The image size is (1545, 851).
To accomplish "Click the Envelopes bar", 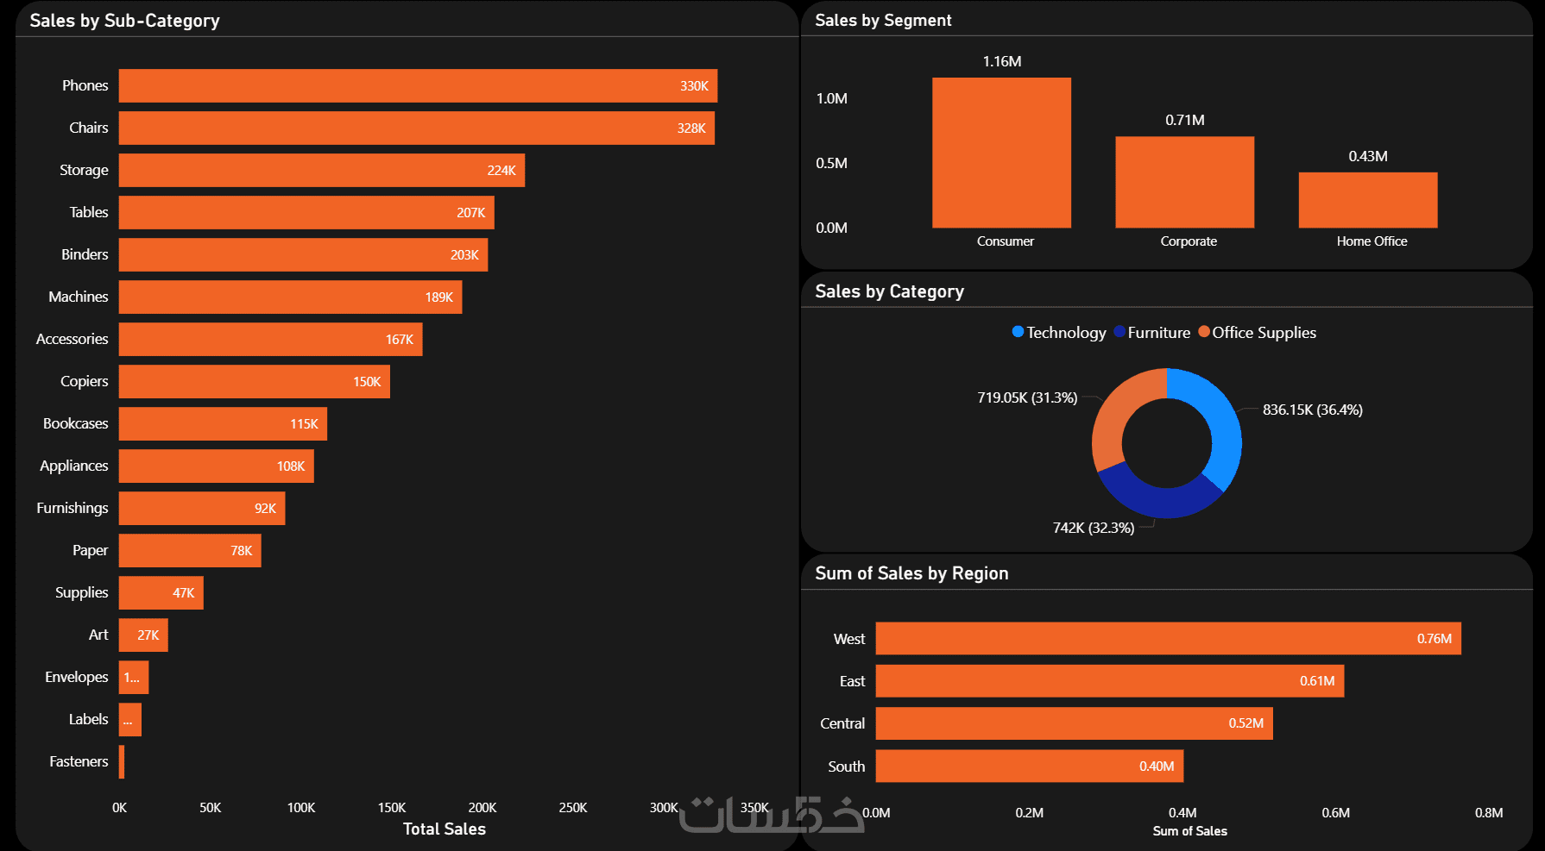I will 134,677.
